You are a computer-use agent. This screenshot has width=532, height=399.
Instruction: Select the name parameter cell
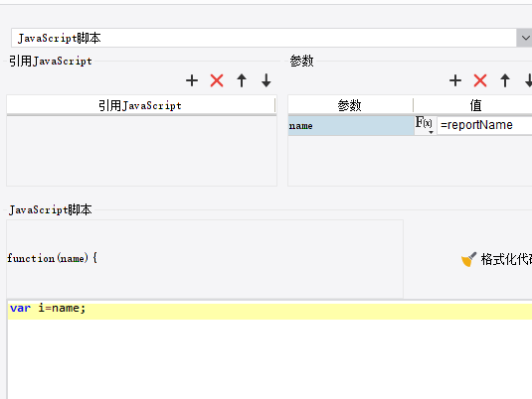[351, 126]
